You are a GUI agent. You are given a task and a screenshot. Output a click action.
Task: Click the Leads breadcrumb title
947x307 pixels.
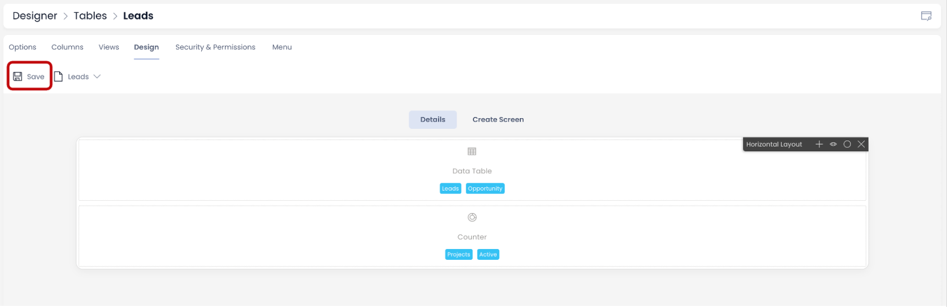[138, 16]
